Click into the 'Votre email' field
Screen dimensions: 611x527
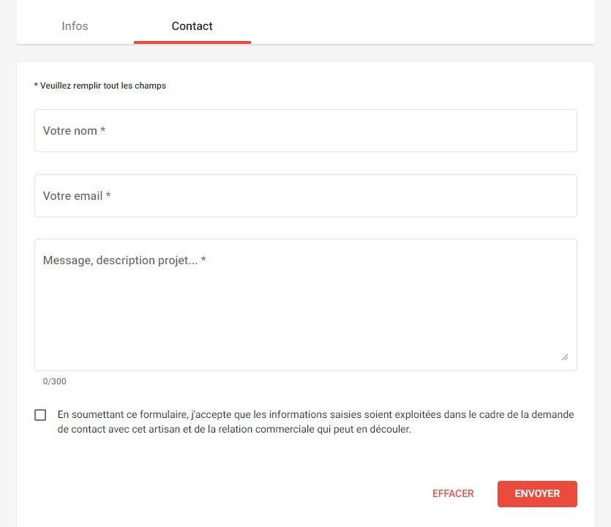tap(306, 195)
